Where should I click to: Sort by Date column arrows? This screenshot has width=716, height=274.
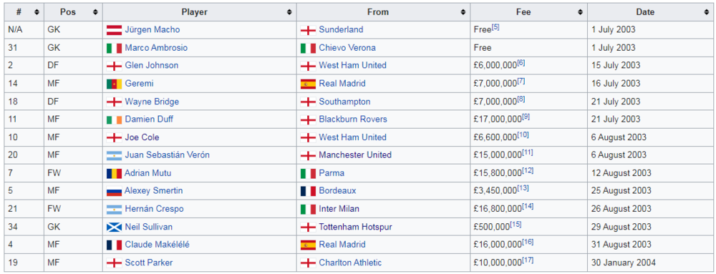tap(707, 12)
